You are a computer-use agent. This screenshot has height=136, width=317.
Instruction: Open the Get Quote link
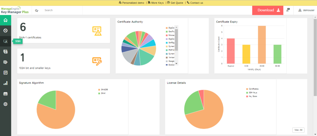click(x=175, y=3)
